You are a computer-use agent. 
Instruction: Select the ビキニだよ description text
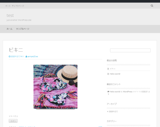[14, 116]
